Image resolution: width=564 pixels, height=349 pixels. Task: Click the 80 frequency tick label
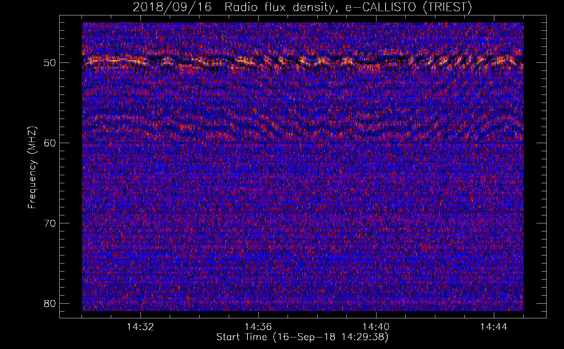[50, 303]
